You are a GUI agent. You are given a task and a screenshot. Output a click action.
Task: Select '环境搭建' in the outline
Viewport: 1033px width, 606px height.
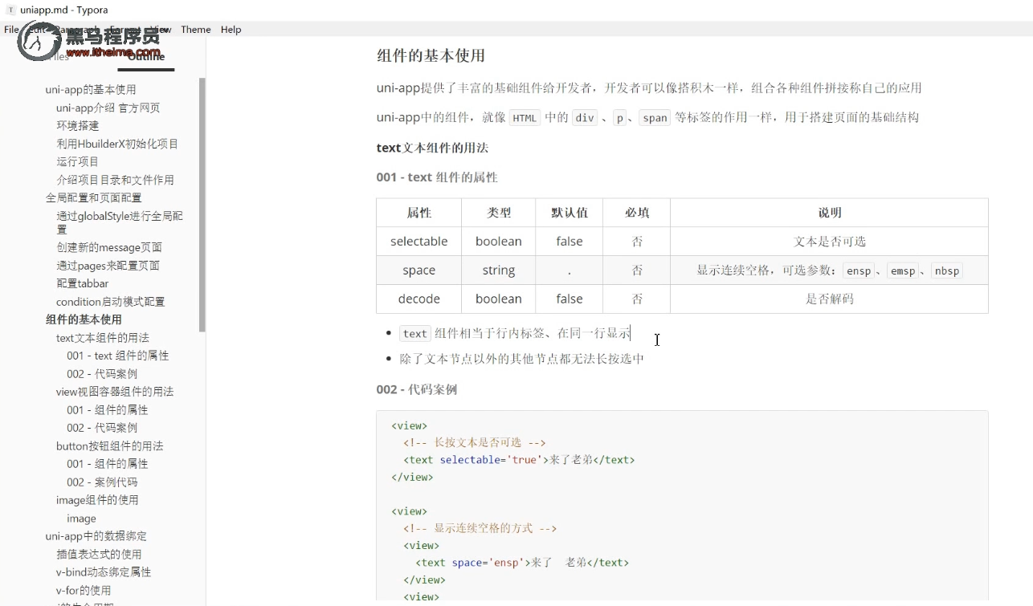tap(78, 125)
